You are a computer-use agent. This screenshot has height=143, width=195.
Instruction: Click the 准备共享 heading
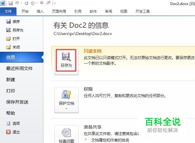point(93,127)
